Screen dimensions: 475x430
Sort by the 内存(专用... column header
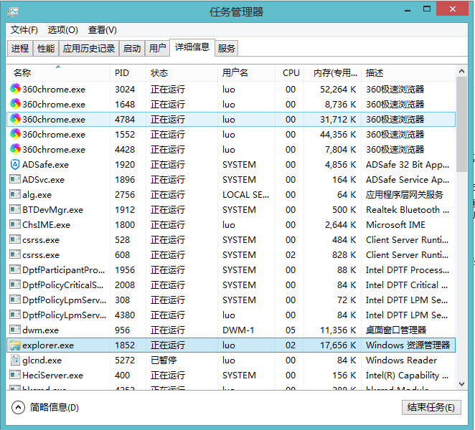(333, 72)
